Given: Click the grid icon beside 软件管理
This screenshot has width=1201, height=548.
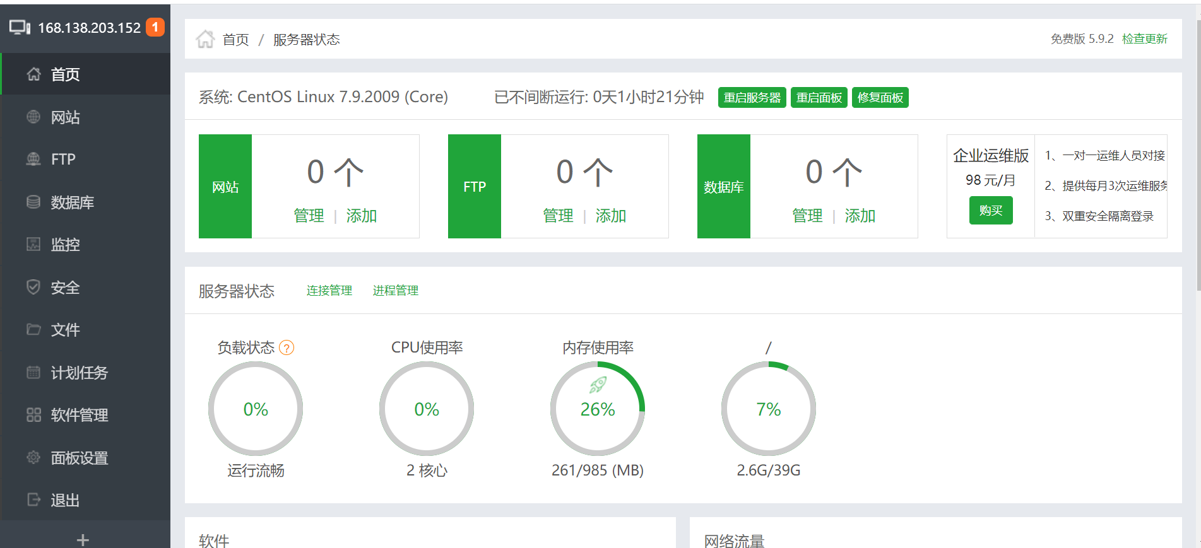Looking at the screenshot, I should click(33, 414).
